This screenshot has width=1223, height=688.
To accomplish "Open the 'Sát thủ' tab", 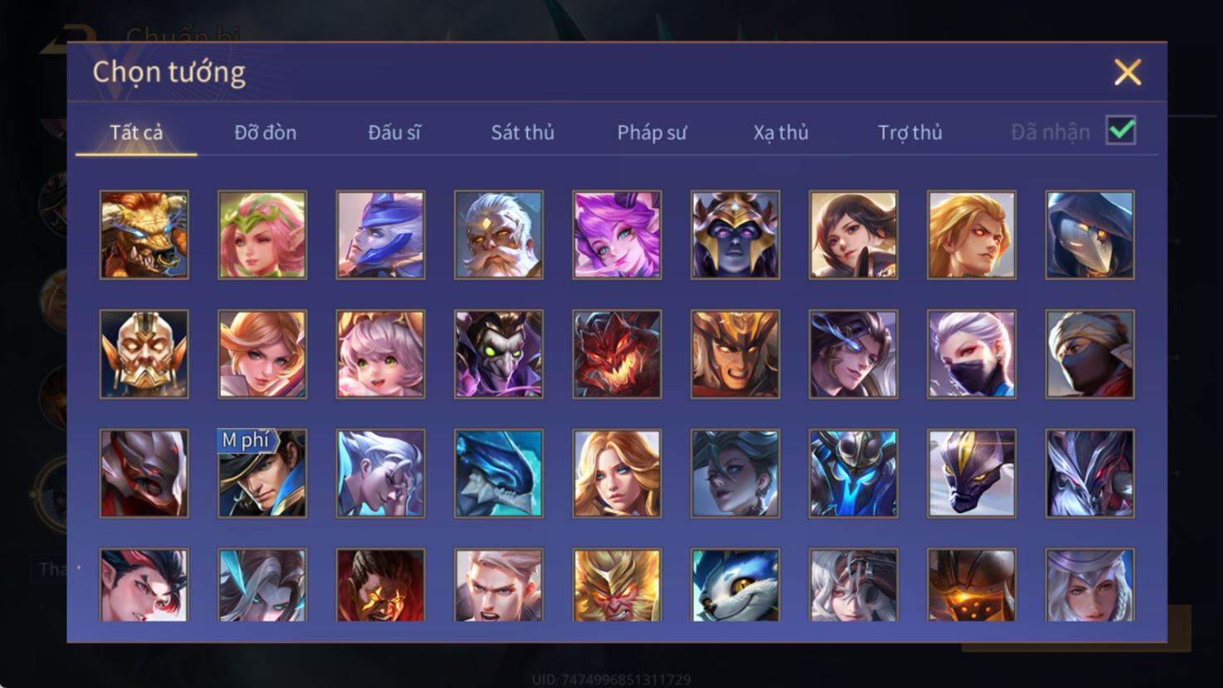I will click(x=522, y=132).
